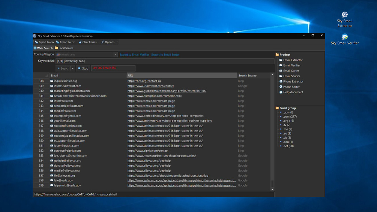Image resolution: width=377 pixels, height=212 pixels.
Task: Click the Email group folder icon
Action: [x=277, y=108]
